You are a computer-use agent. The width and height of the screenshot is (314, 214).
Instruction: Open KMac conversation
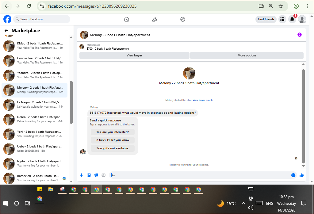tap(34, 46)
